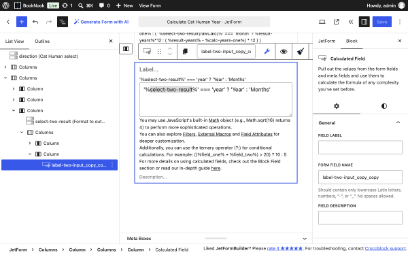
Task: Move block up with arrow
Action: tap(170, 48)
